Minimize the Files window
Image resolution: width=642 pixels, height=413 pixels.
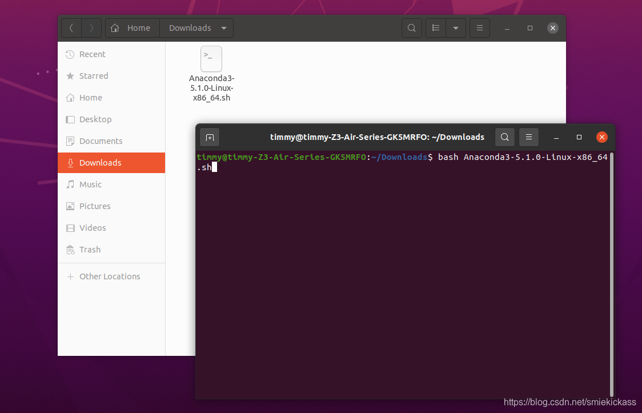(x=507, y=28)
